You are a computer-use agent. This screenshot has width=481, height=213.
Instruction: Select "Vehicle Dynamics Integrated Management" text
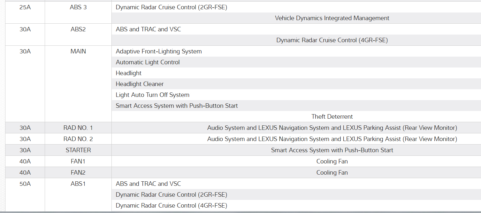332,18
